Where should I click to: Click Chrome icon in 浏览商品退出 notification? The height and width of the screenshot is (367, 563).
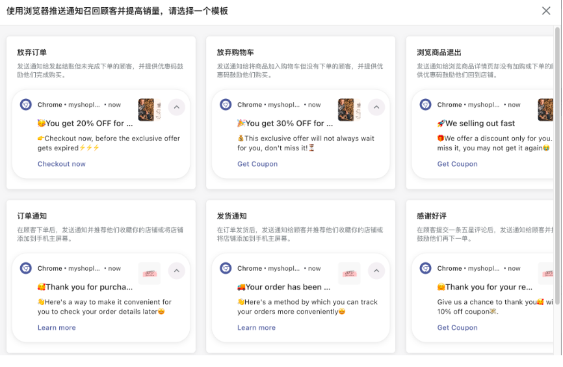tap(426, 105)
